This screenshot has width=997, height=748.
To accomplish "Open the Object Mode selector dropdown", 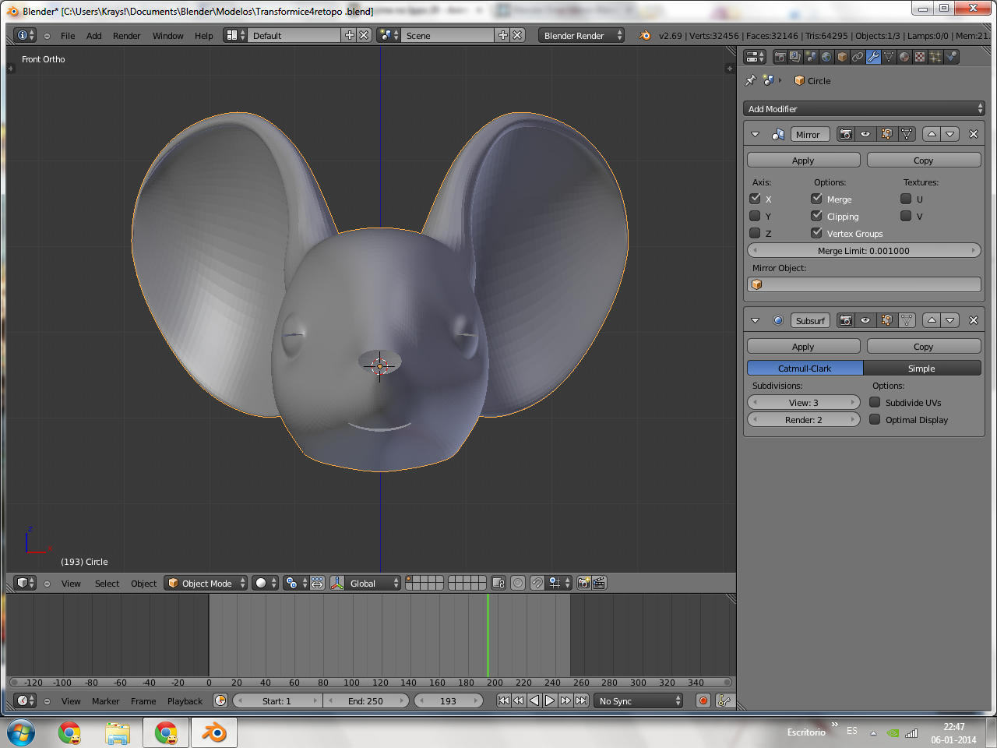I will coord(206,583).
